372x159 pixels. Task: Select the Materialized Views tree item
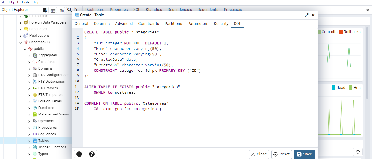pyautogui.click(x=53, y=114)
